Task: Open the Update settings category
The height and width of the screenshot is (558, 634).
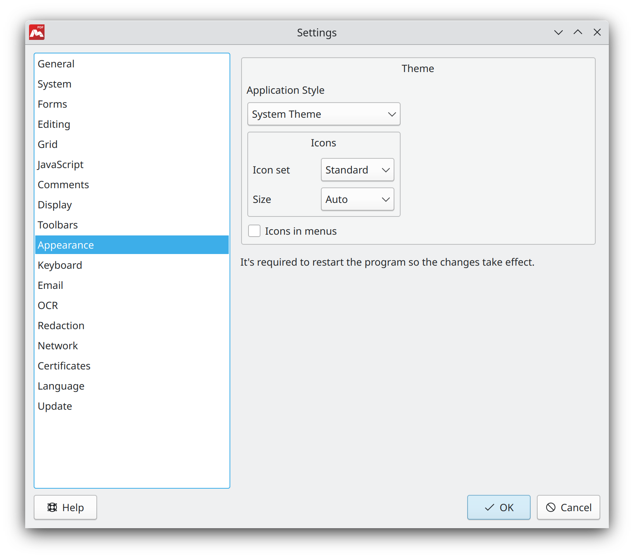Action: [132, 406]
